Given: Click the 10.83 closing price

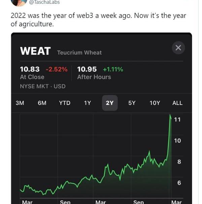Looking at the screenshot, I should pyautogui.click(x=30, y=69).
